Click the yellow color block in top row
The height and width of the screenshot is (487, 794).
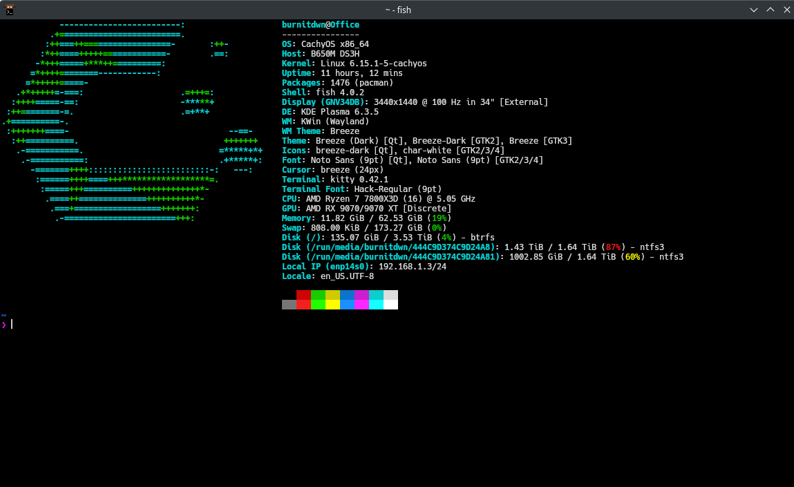pos(332,295)
